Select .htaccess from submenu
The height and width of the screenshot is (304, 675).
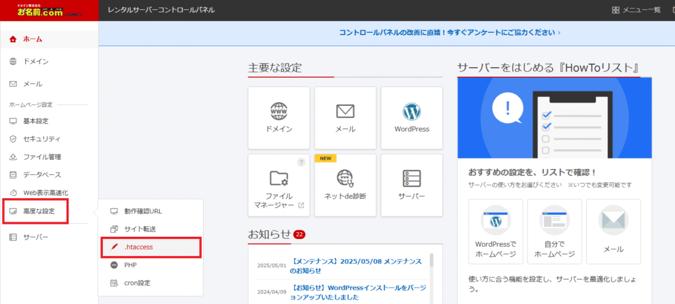coord(151,247)
